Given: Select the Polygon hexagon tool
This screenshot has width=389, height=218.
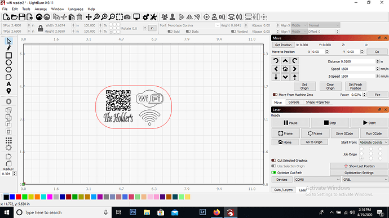Looking at the screenshot, I should [x=8, y=70].
